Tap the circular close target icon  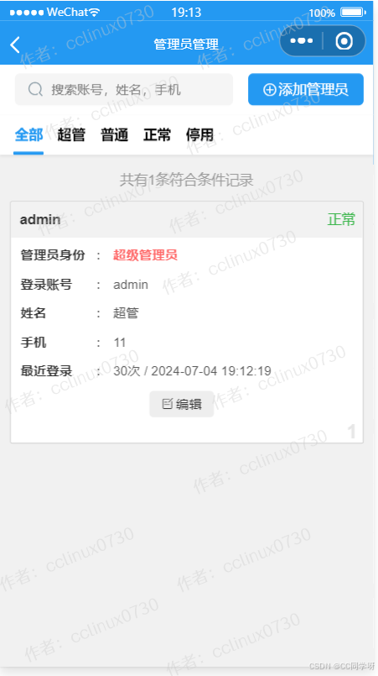[344, 41]
